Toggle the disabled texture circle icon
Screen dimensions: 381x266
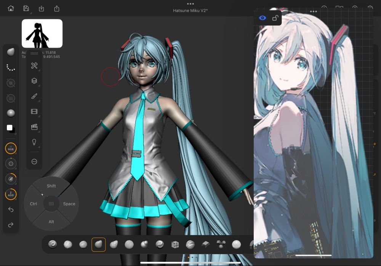tap(11, 98)
